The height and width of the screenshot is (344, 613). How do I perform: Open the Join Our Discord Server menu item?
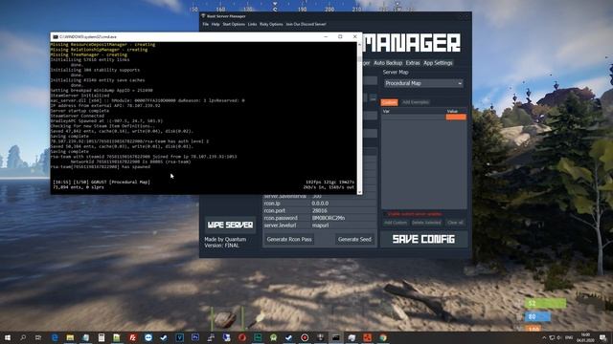[306, 24]
